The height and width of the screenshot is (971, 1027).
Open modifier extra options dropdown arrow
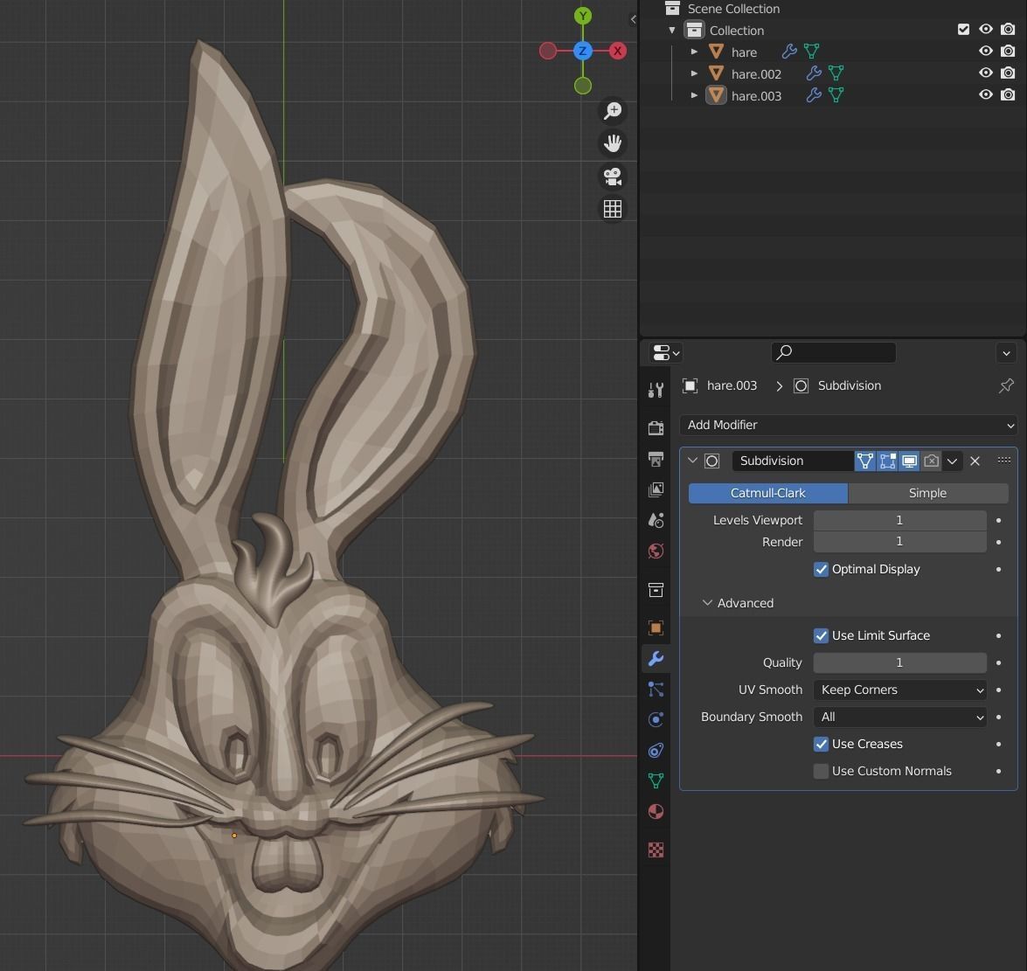[x=953, y=461]
